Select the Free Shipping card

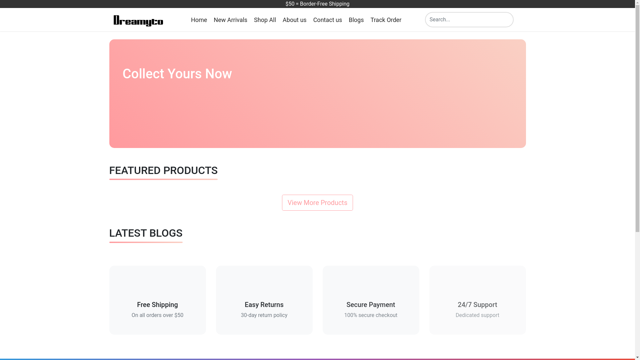click(x=157, y=300)
